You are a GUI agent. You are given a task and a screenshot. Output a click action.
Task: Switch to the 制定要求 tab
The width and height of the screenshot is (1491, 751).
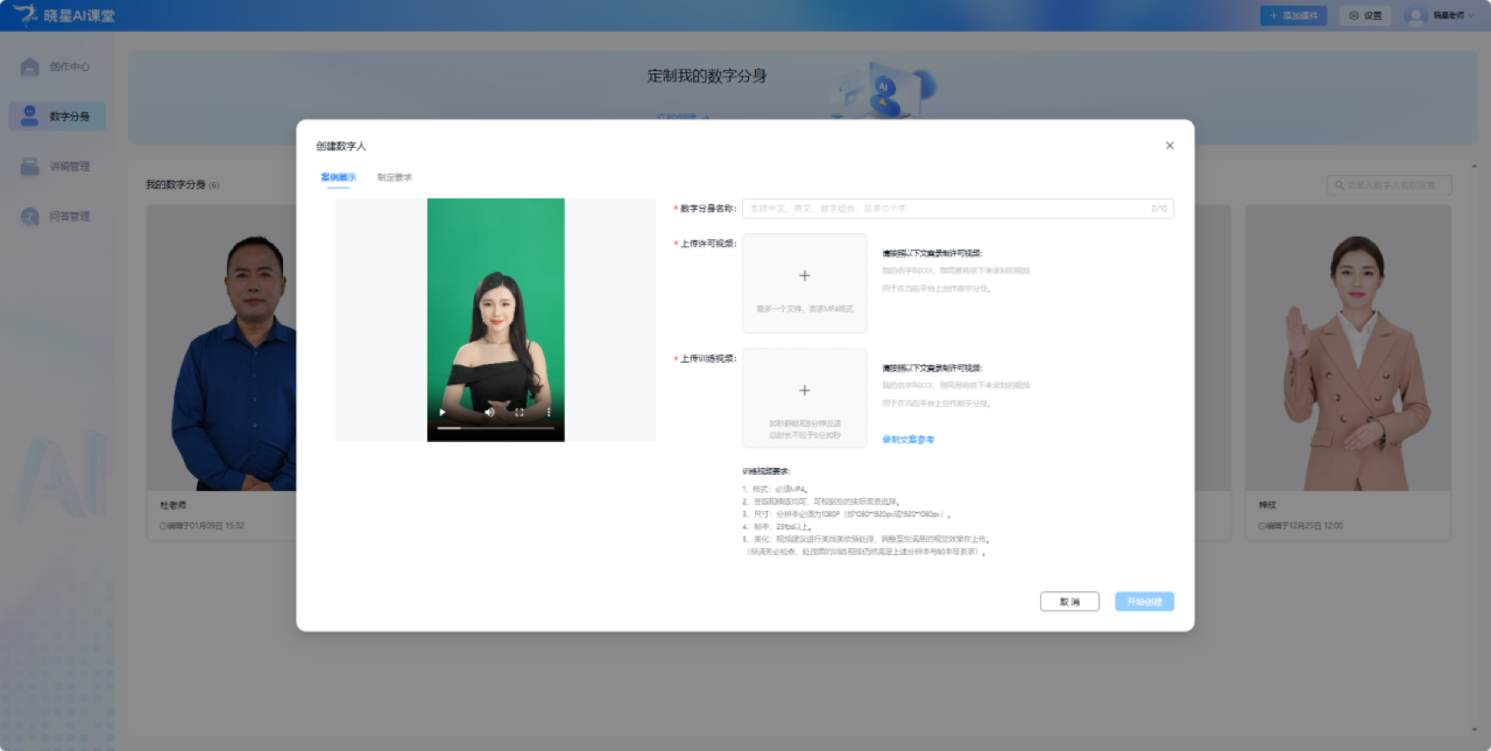point(395,177)
